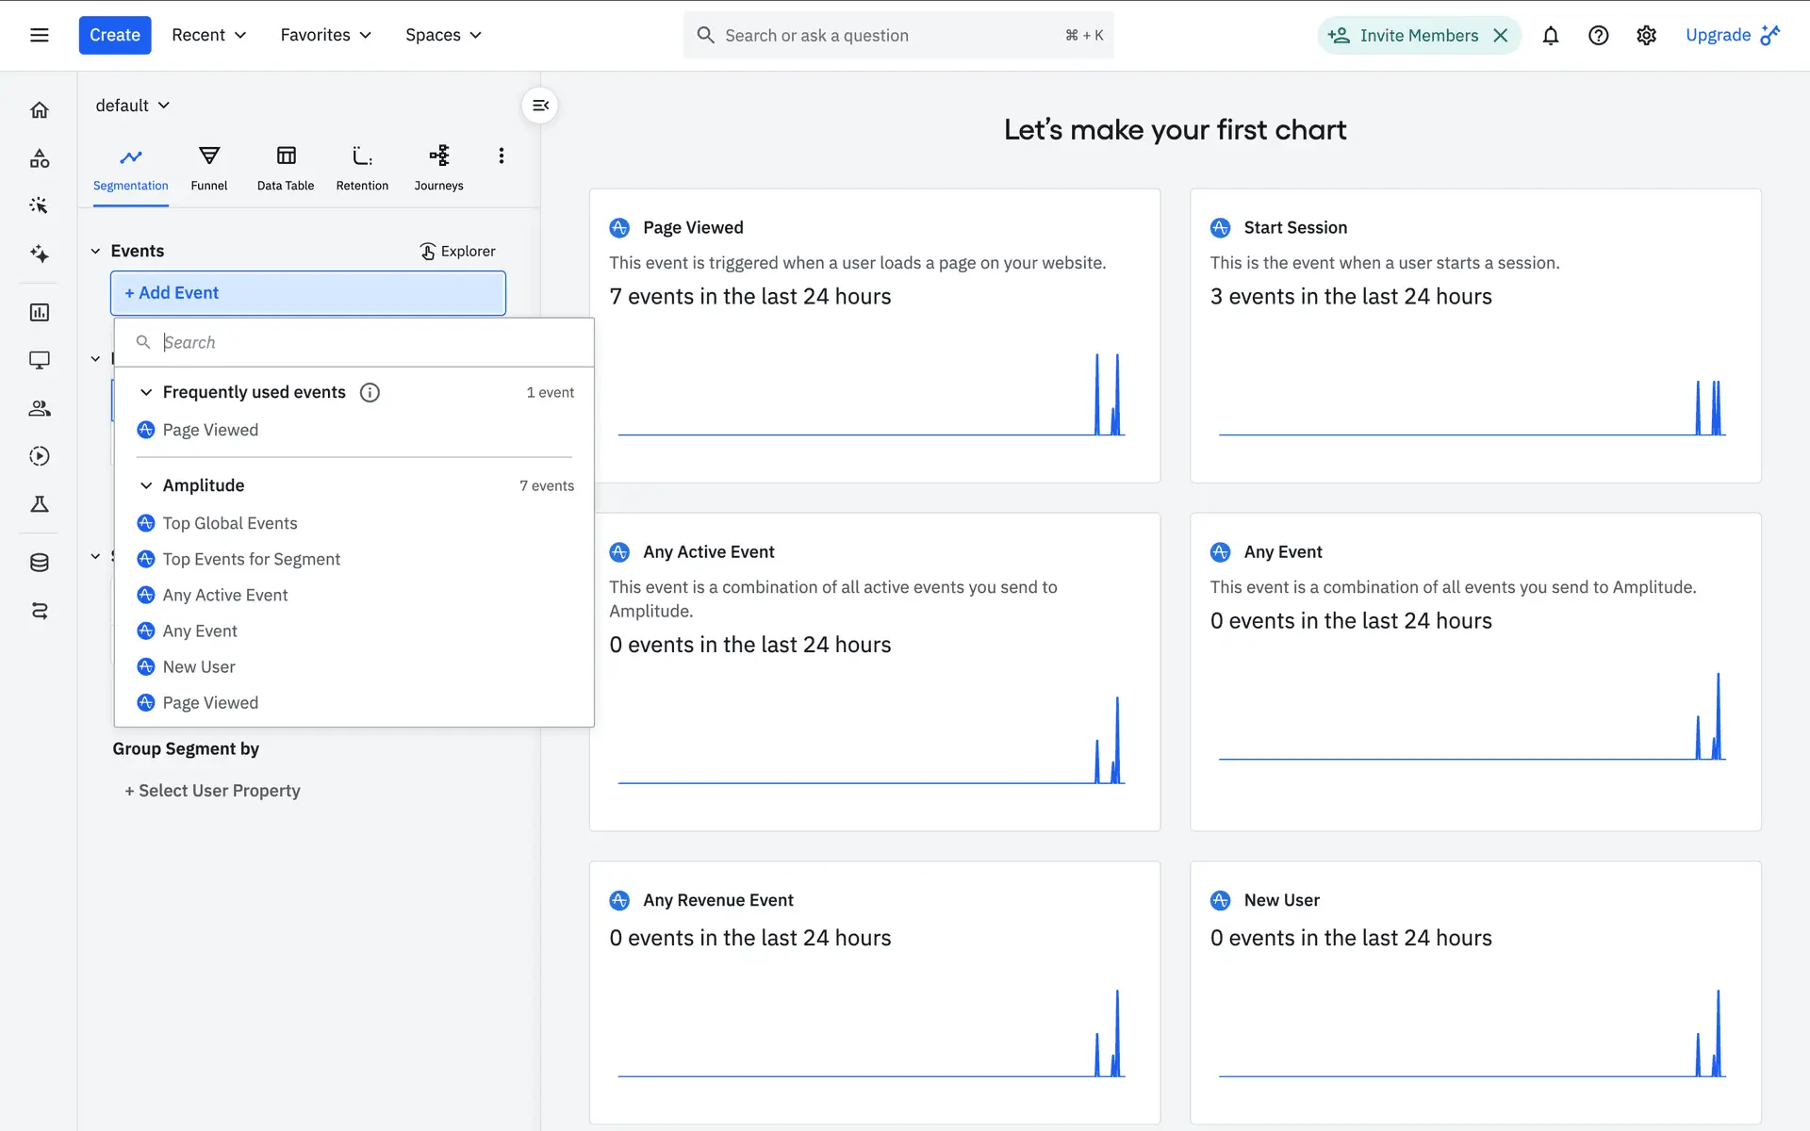
Task: Click the event Search input field
Action: coord(368,342)
